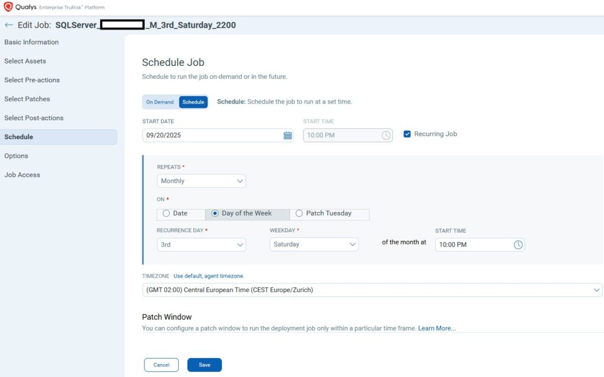Click the Save button
The width and height of the screenshot is (604, 377).
pos(204,365)
